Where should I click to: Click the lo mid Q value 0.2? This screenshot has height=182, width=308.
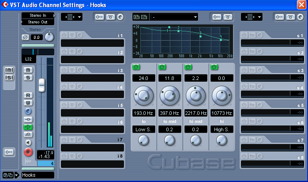pos(169,129)
